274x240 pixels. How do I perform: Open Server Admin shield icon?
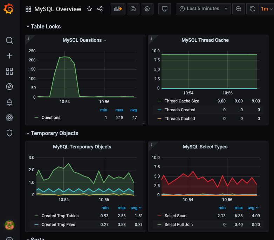click(9, 133)
